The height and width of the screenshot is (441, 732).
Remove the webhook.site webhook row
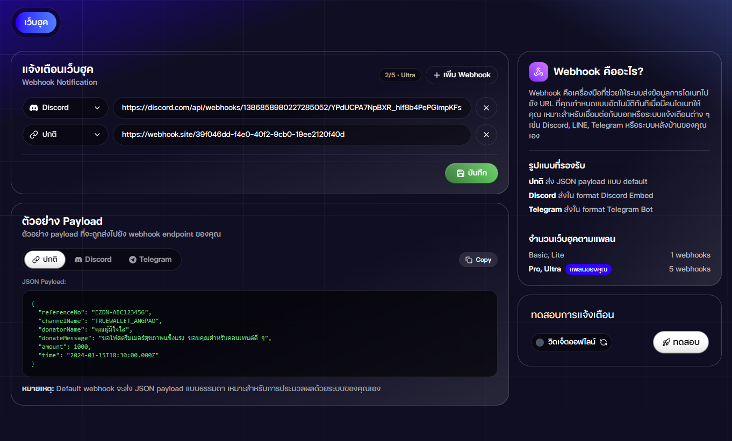click(x=486, y=135)
